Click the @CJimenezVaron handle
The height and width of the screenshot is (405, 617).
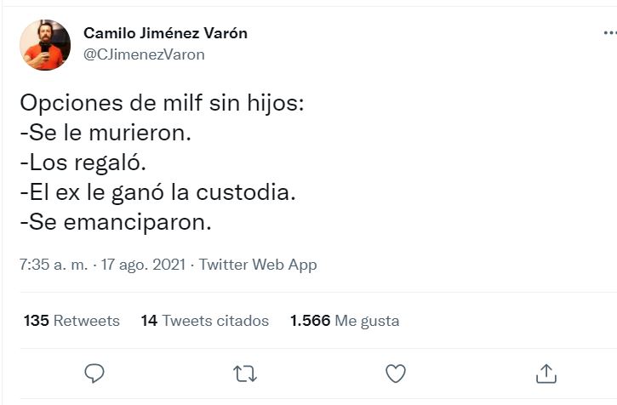click(x=144, y=54)
